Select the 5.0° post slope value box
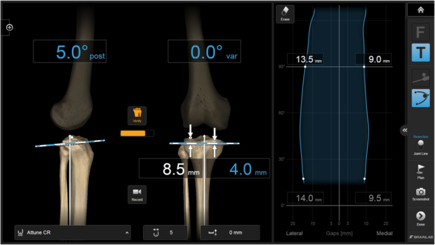 pos(69,51)
